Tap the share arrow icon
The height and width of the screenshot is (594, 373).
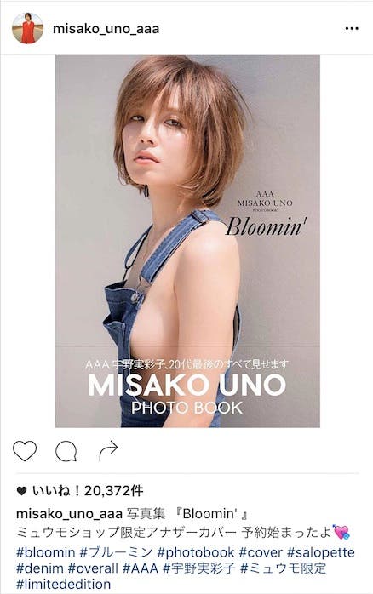(108, 451)
